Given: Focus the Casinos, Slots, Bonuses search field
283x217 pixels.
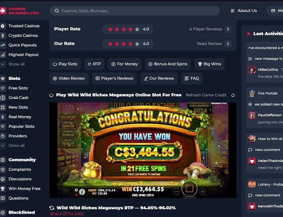Looking at the screenshot, I should [x=135, y=11].
